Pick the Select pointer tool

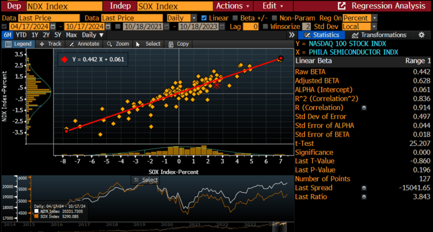[138, 44]
